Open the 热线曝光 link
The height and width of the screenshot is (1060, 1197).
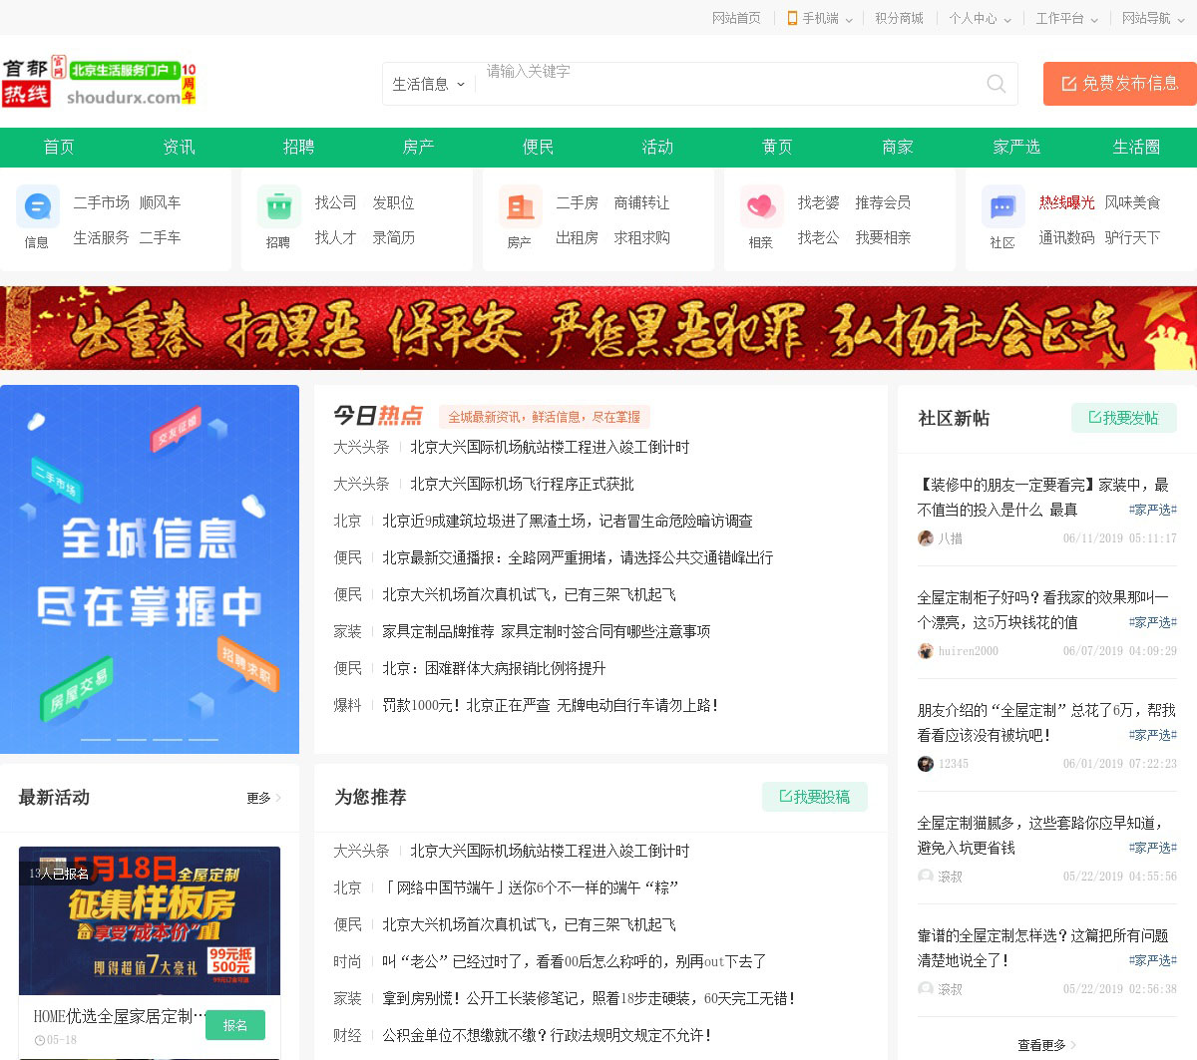click(x=1066, y=202)
